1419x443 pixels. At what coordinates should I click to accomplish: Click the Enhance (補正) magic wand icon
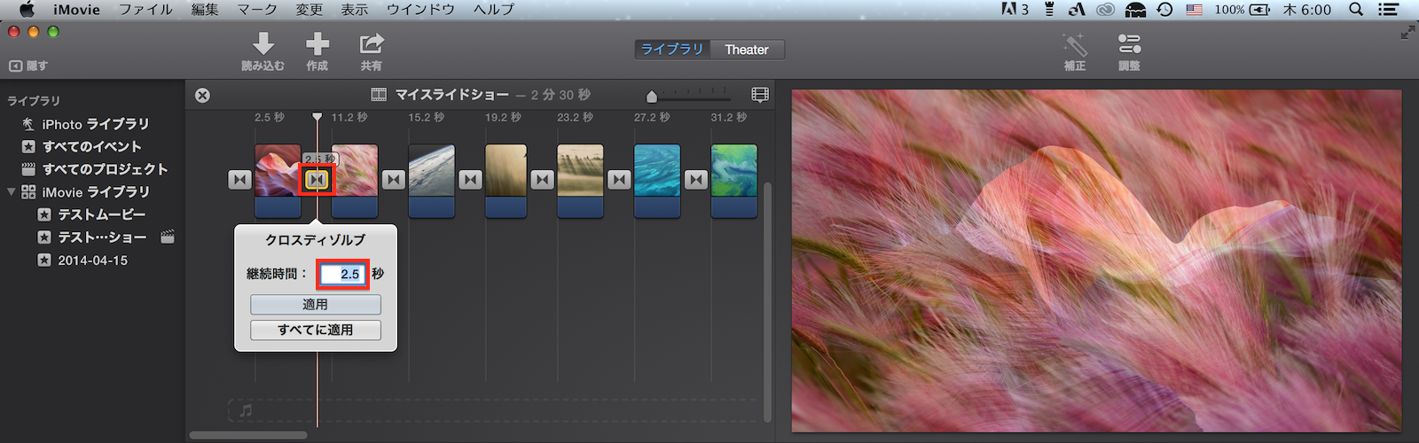pyautogui.click(x=1075, y=44)
